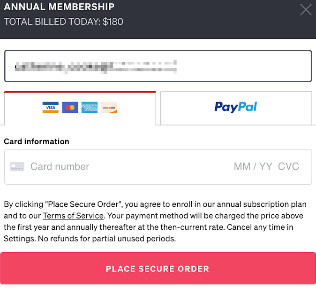
Task: Open the Terms of Service link
Action: pyautogui.click(x=73, y=216)
